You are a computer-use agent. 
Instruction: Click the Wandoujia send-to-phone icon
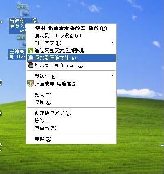(x=30, y=50)
